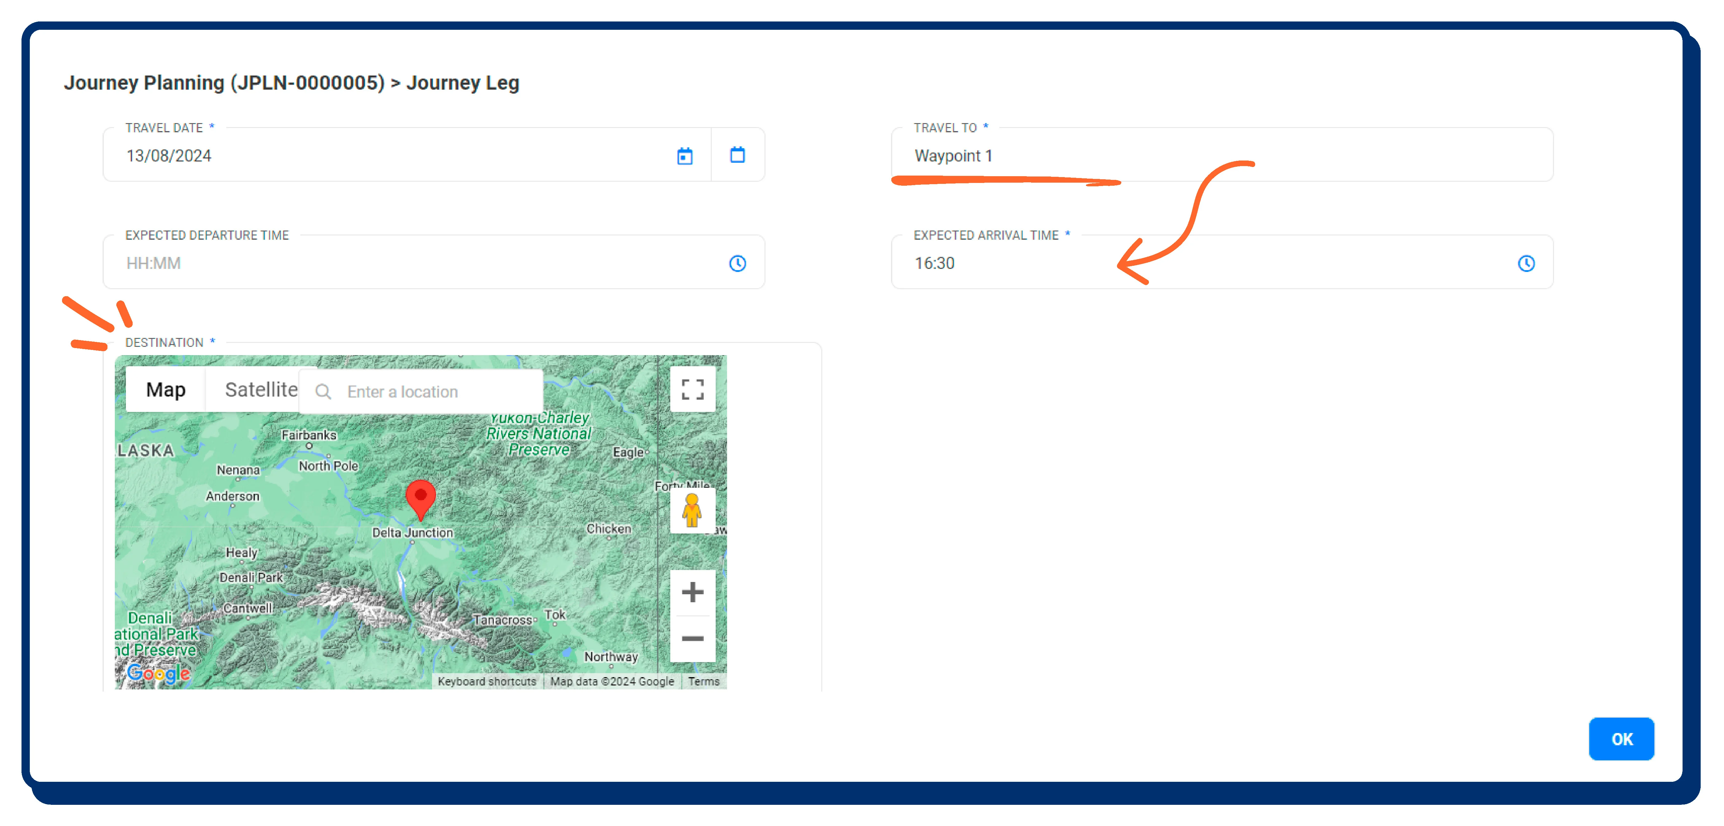Click the red destination marker pin
The width and height of the screenshot is (1724, 826).
point(420,498)
